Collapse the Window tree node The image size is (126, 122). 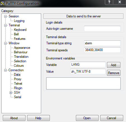click(x=6, y=43)
